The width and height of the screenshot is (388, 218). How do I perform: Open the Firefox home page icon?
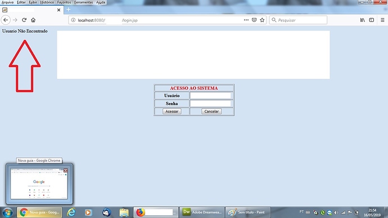click(33, 20)
